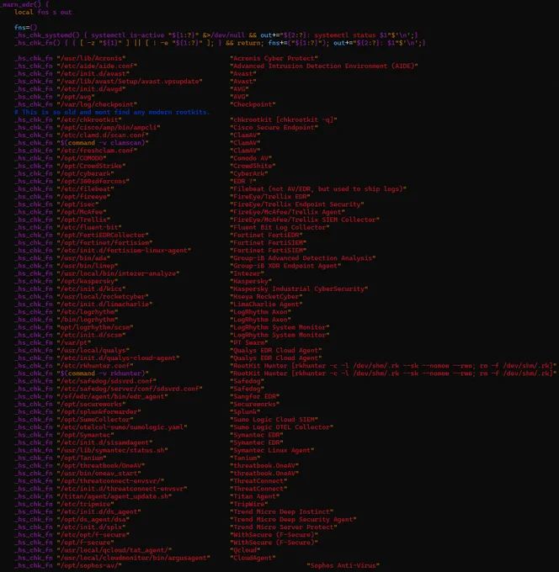559x572 pixels.
Task: Select the "Checkpoint" label
Action: pyautogui.click(x=253, y=104)
